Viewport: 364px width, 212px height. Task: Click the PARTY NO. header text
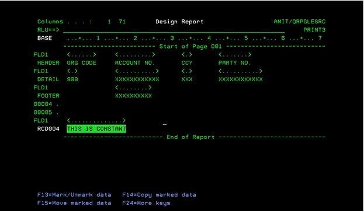[x=235, y=63]
